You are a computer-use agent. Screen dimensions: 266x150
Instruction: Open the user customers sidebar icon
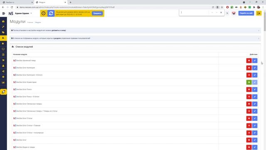click(x=3, y=66)
